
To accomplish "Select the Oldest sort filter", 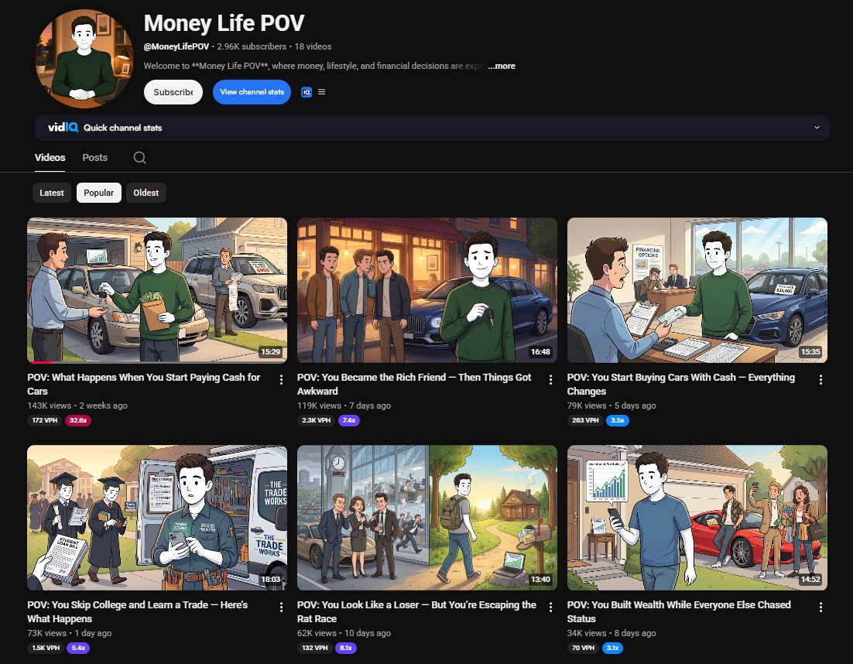I will tap(146, 193).
